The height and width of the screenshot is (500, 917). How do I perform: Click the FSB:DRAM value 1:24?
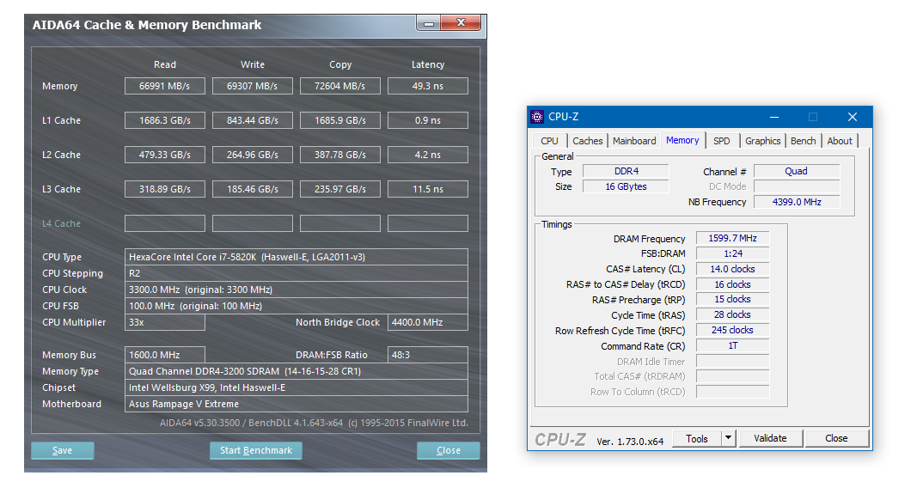(733, 253)
